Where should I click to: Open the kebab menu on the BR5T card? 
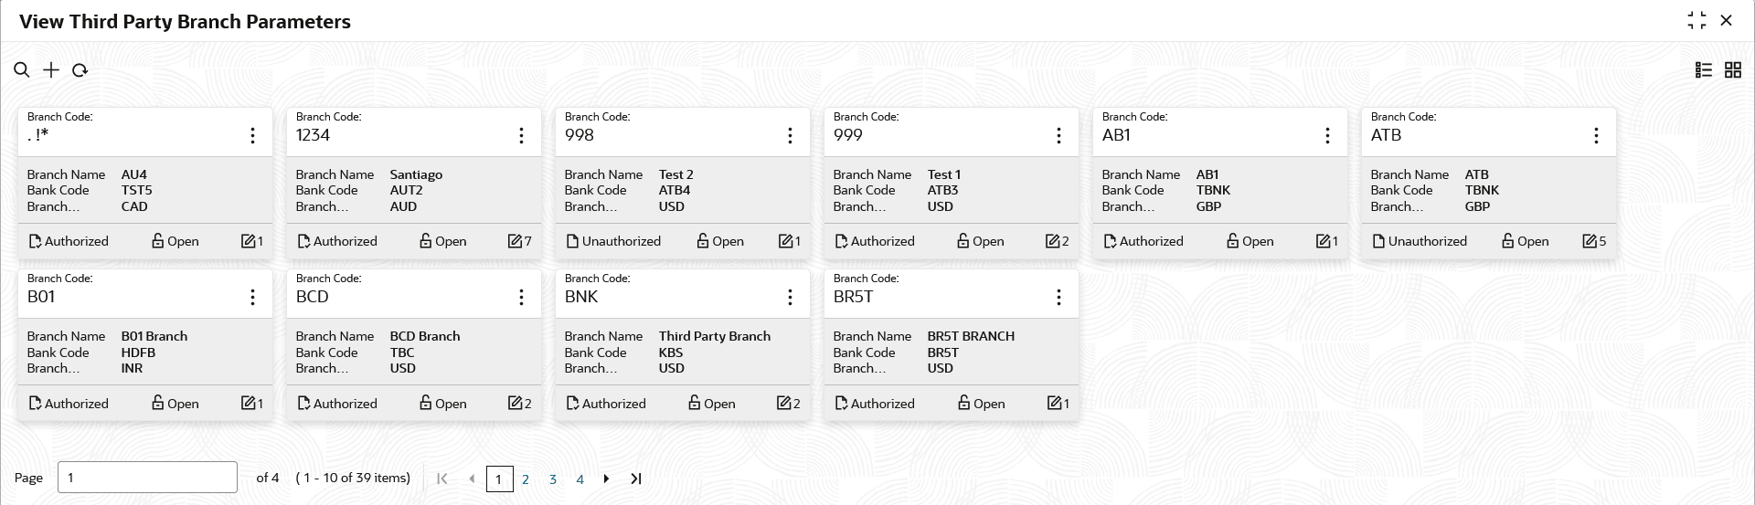coord(1058,298)
